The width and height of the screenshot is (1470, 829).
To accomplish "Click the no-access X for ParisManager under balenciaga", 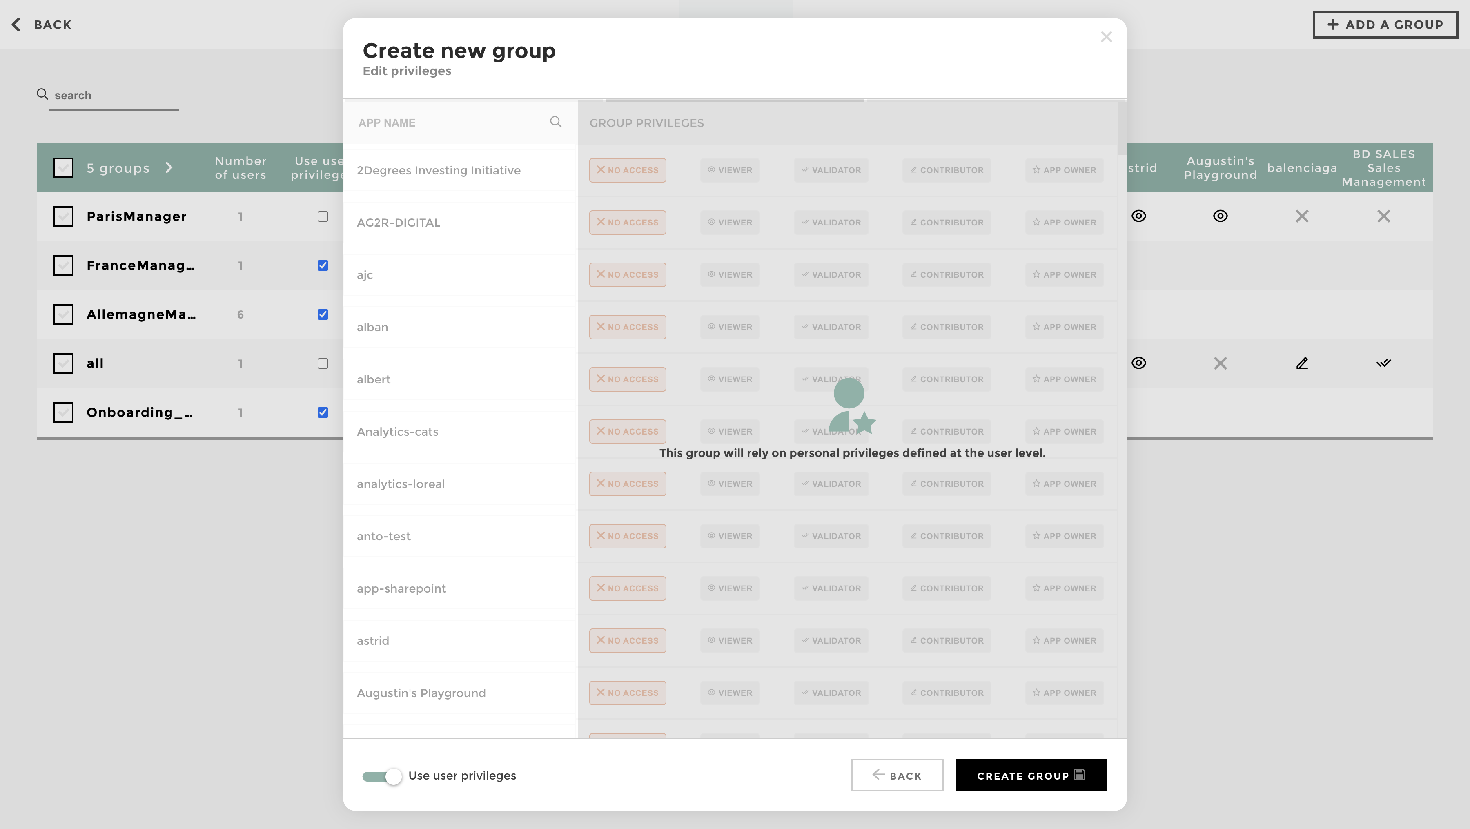I will pos(1302,216).
